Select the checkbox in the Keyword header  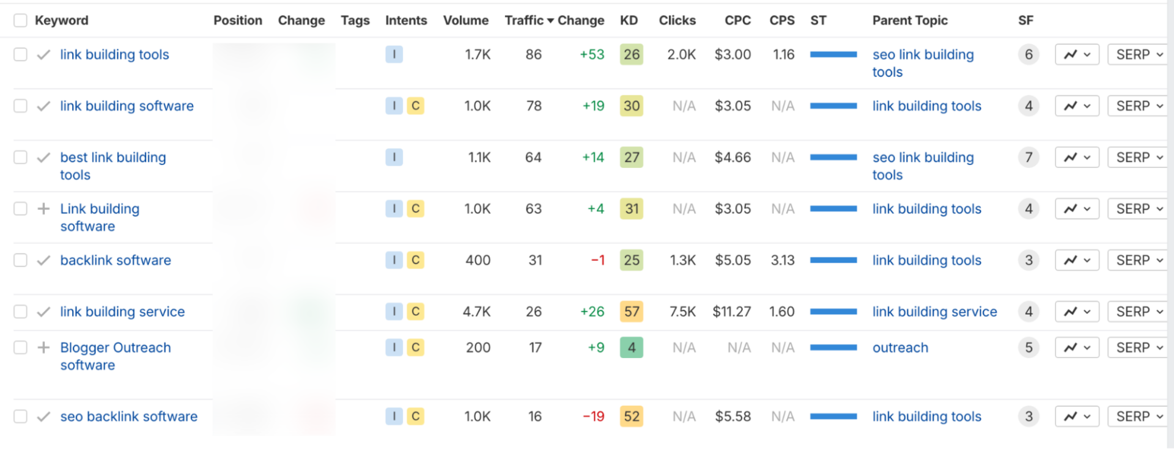click(x=20, y=20)
